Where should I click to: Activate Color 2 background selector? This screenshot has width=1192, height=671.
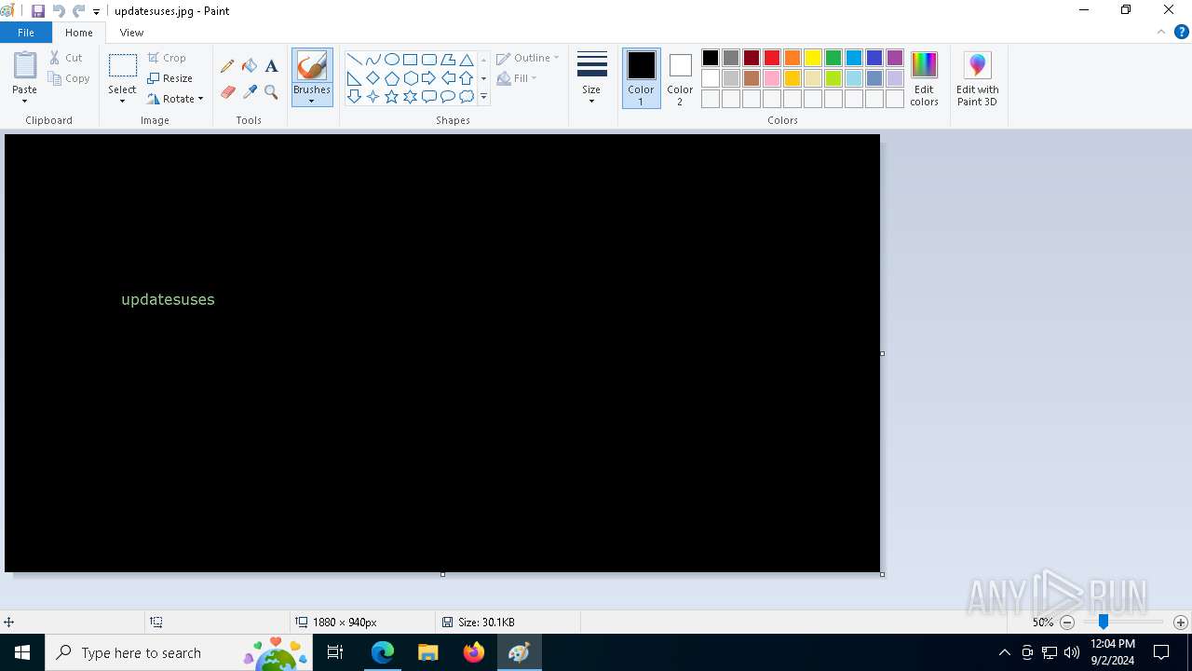[680, 78]
